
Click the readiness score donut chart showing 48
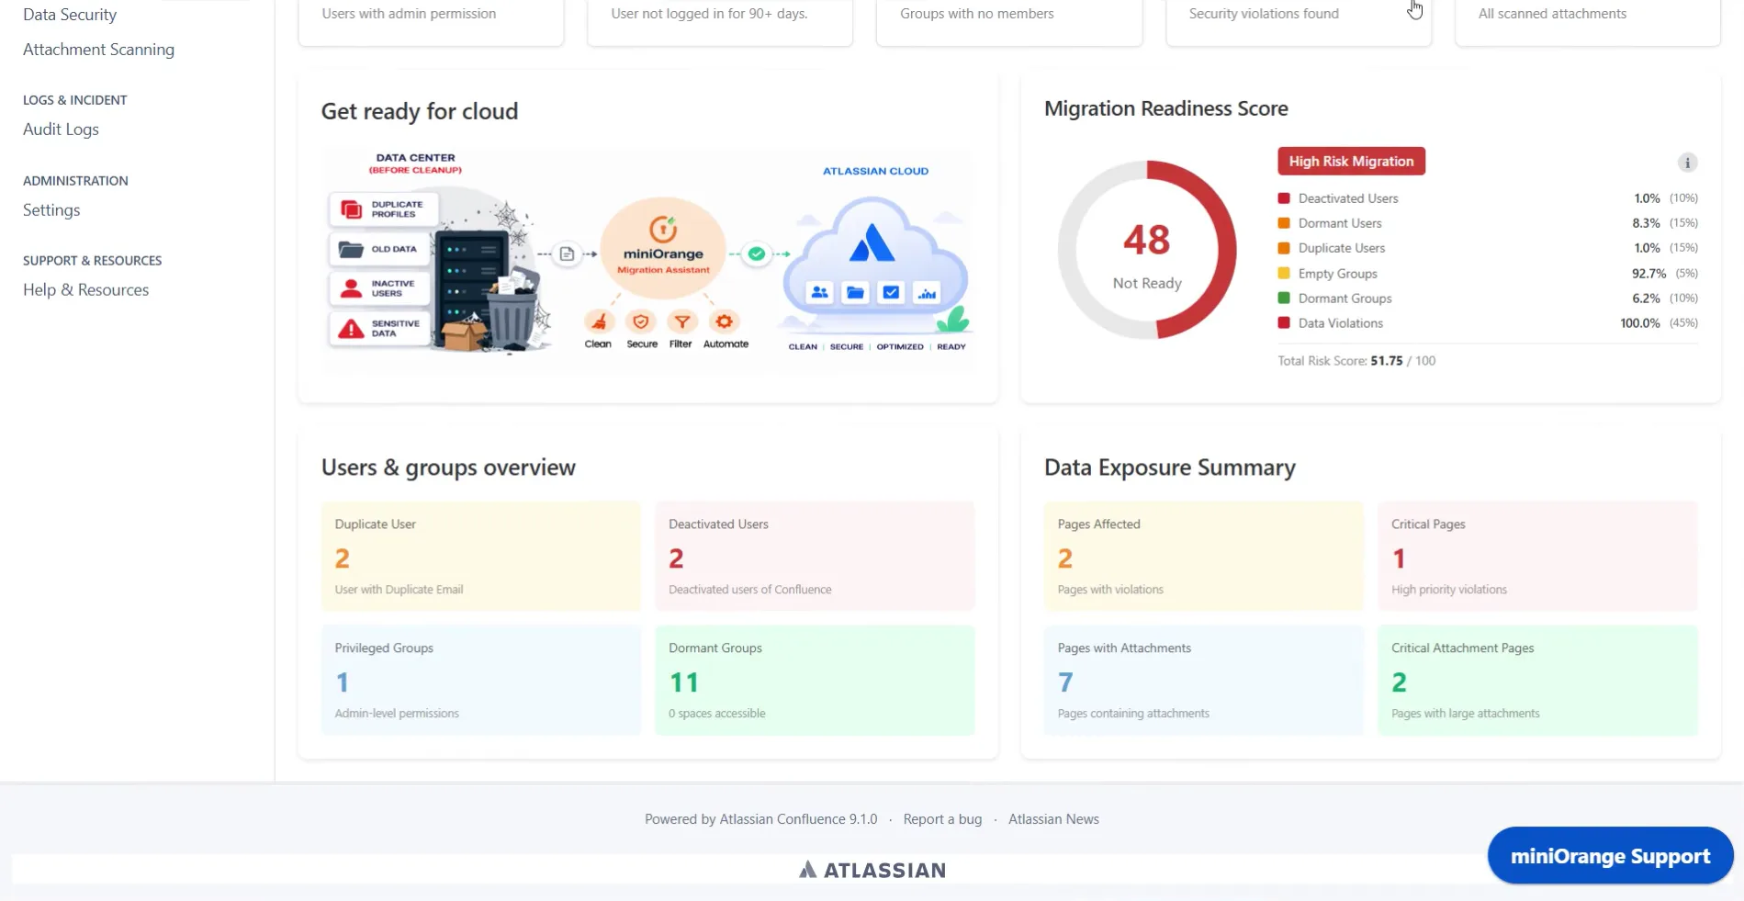point(1147,250)
